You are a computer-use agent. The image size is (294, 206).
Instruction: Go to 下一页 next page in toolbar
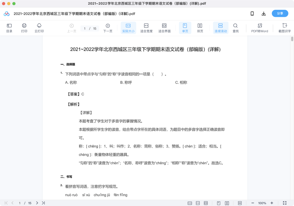coord(108,28)
